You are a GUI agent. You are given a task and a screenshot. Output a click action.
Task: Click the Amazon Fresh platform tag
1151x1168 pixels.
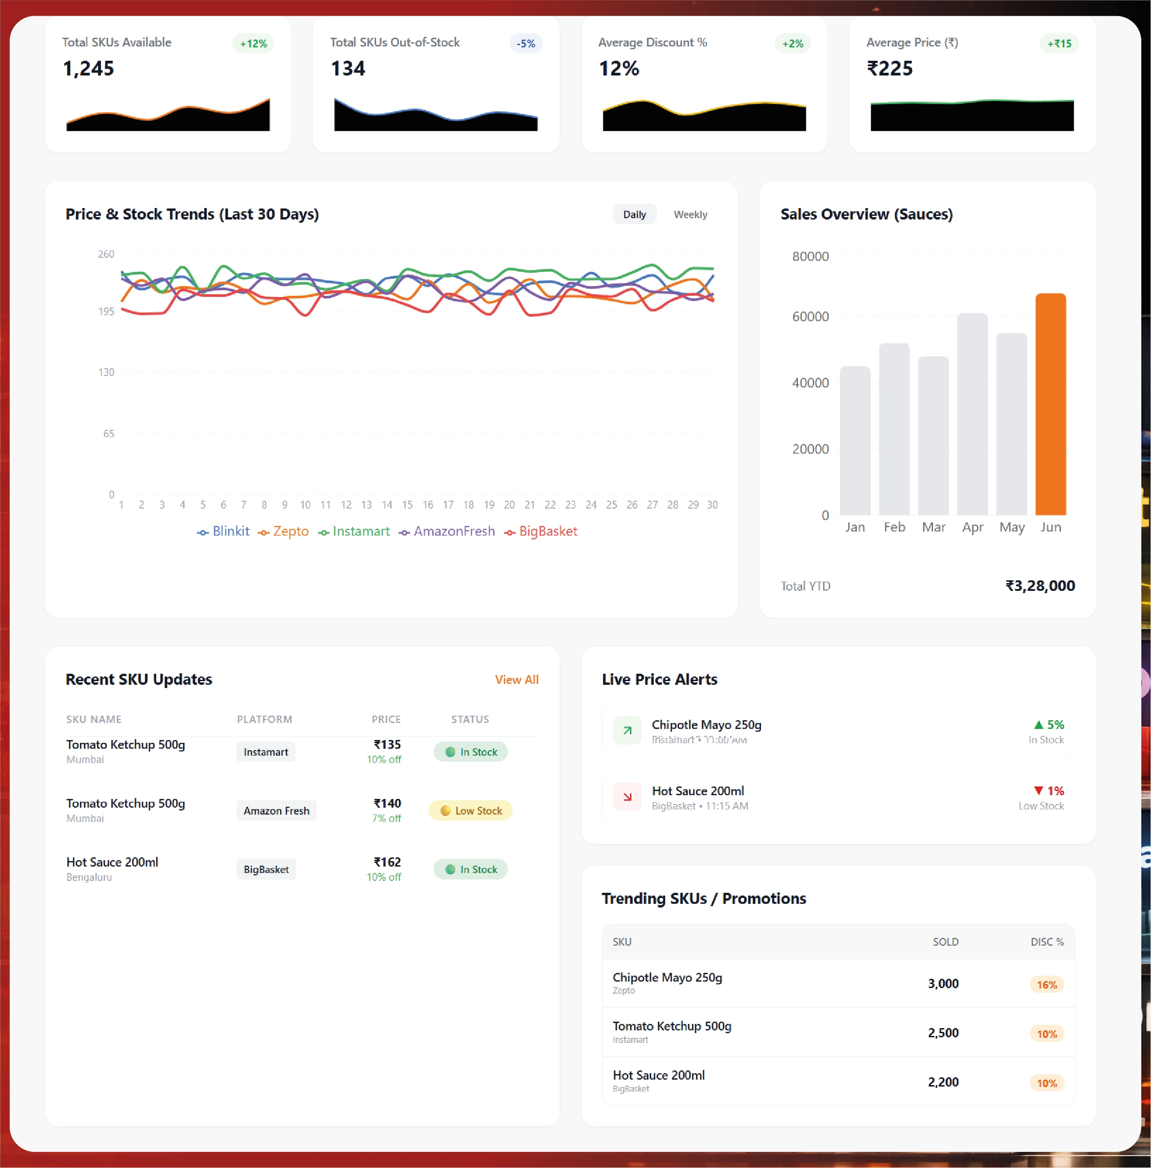276,811
